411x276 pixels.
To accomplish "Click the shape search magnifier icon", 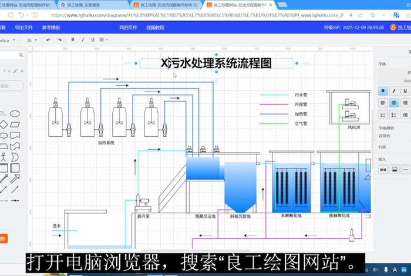I will 21,55.
